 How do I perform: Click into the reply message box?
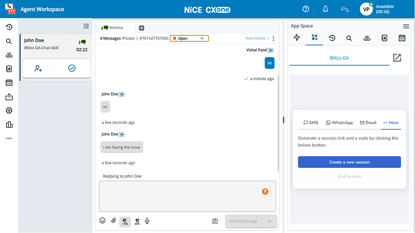[187, 196]
